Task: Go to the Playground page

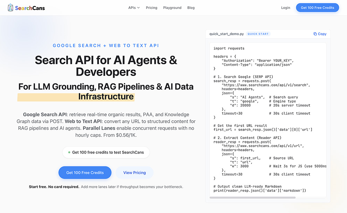Action: (x=172, y=8)
